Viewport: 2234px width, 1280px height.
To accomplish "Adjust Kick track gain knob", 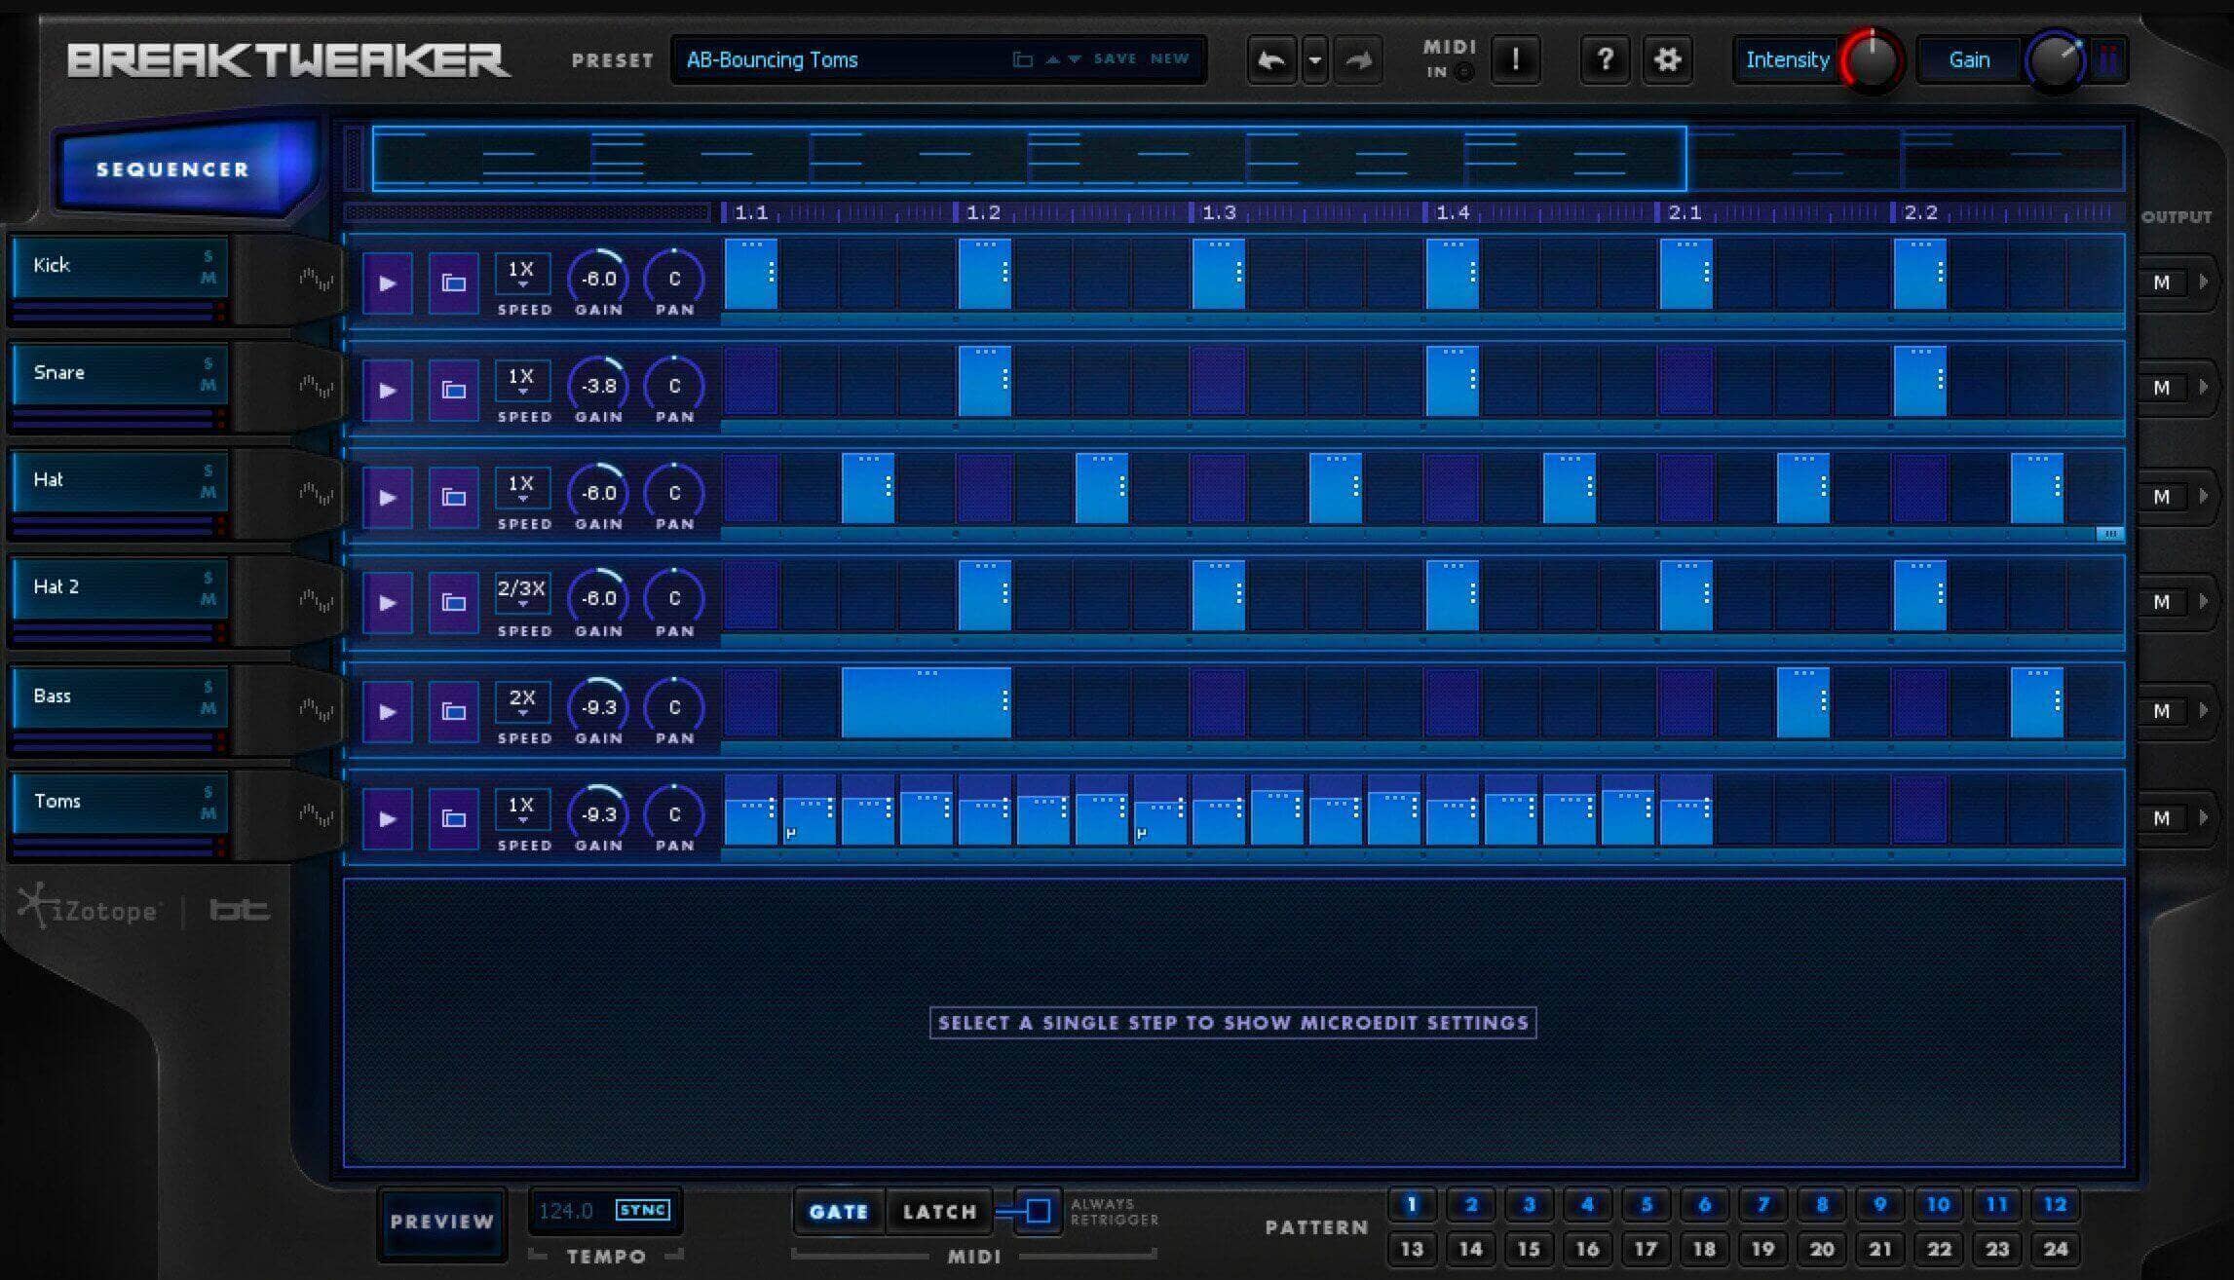I will pyautogui.click(x=598, y=279).
